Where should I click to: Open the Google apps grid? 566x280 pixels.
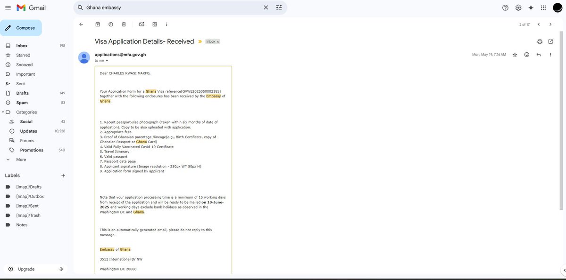(543, 8)
